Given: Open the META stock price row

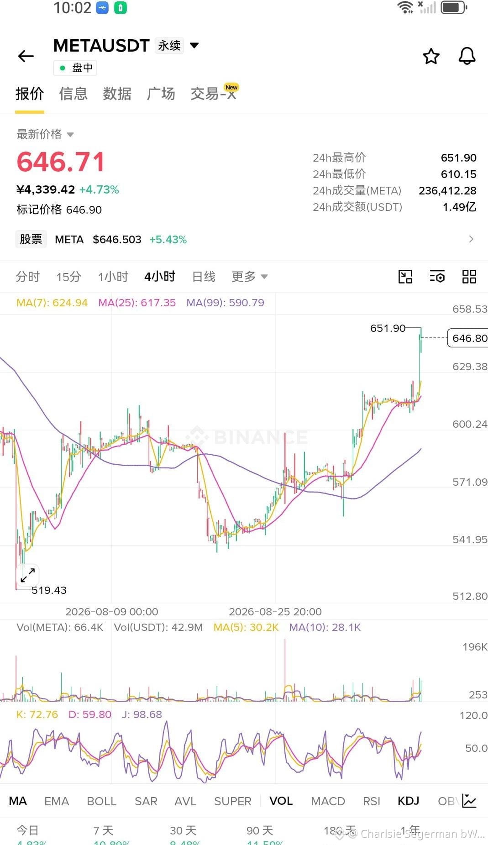Looking at the screenshot, I should (244, 239).
